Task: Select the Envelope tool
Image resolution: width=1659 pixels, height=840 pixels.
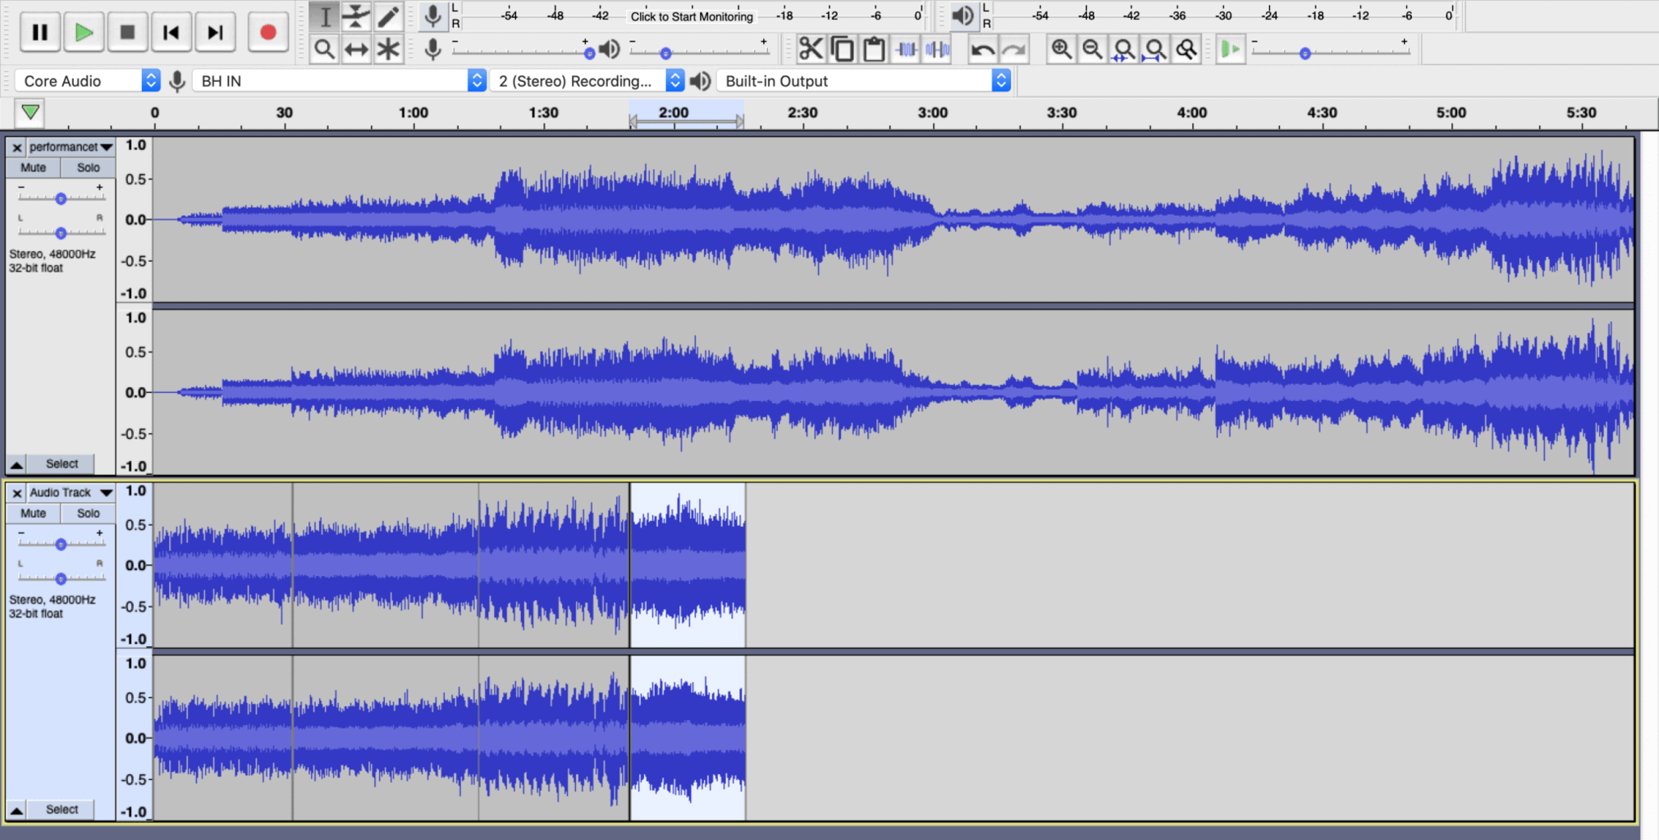Action: point(356,16)
